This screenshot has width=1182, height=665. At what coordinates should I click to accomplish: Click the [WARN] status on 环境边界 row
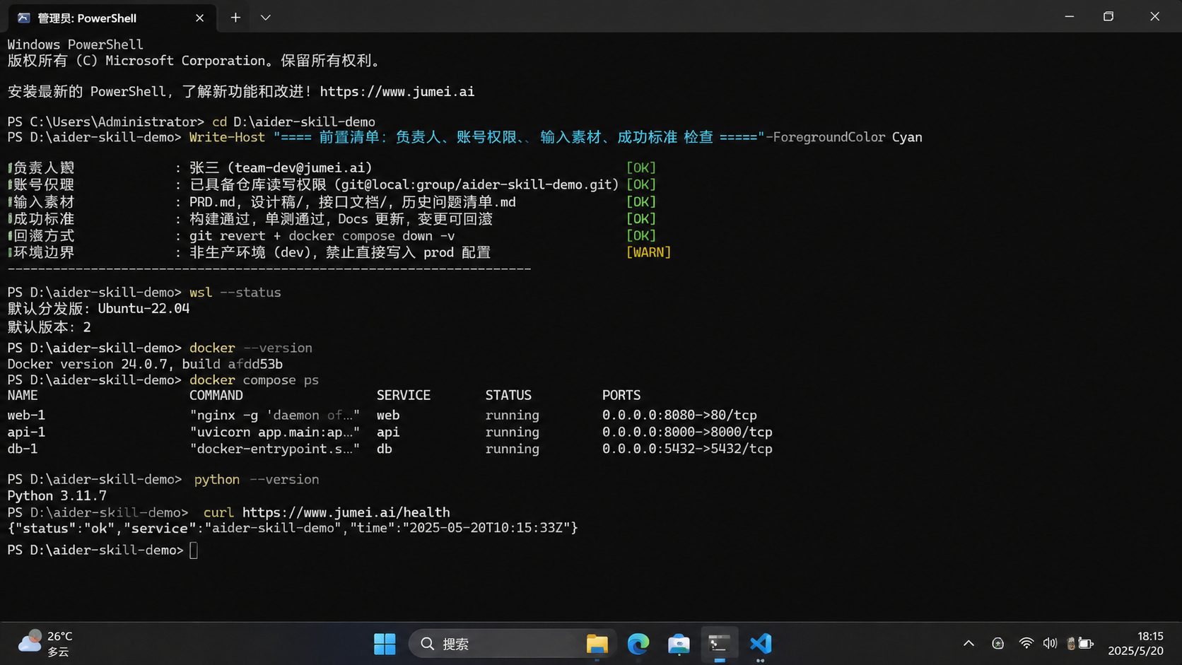click(x=648, y=252)
